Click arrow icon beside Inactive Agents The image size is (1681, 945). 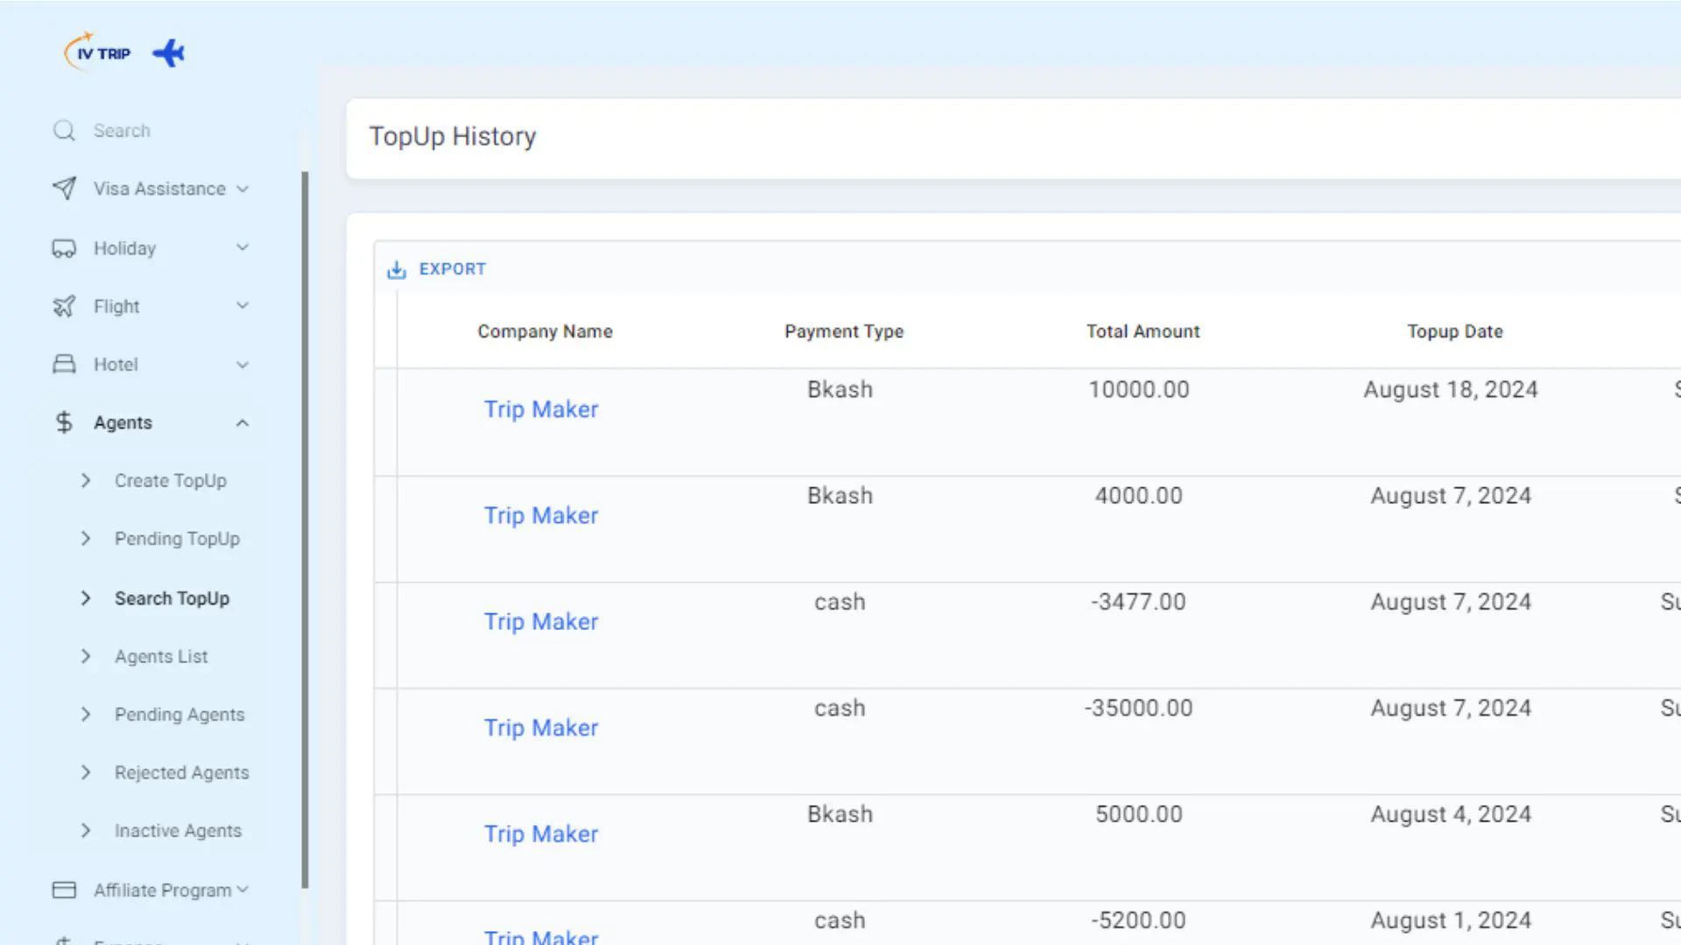point(85,830)
